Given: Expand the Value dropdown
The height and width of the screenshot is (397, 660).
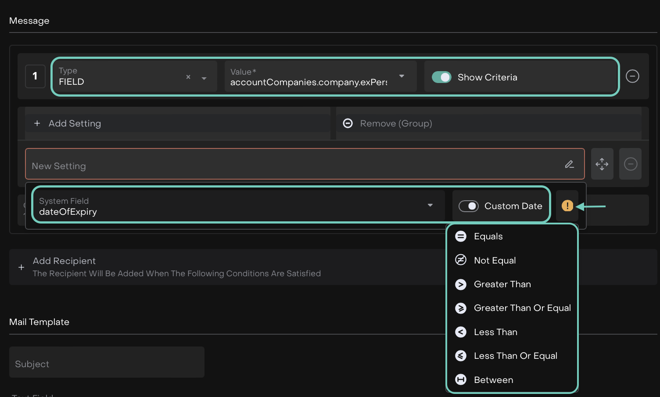Looking at the screenshot, I should pos(402,76).
